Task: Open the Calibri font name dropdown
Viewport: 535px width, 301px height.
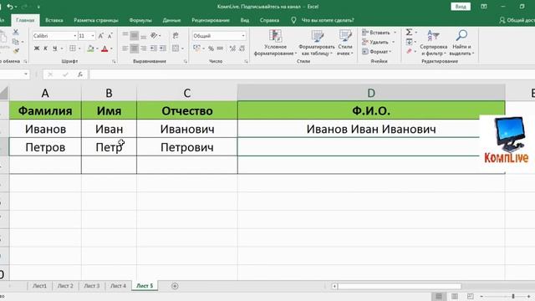Action: point(74,36)
